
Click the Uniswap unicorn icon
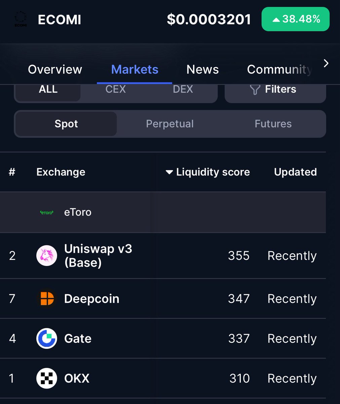coord(47,256)
